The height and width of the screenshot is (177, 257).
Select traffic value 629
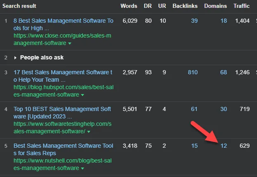(x=245, y=146)
